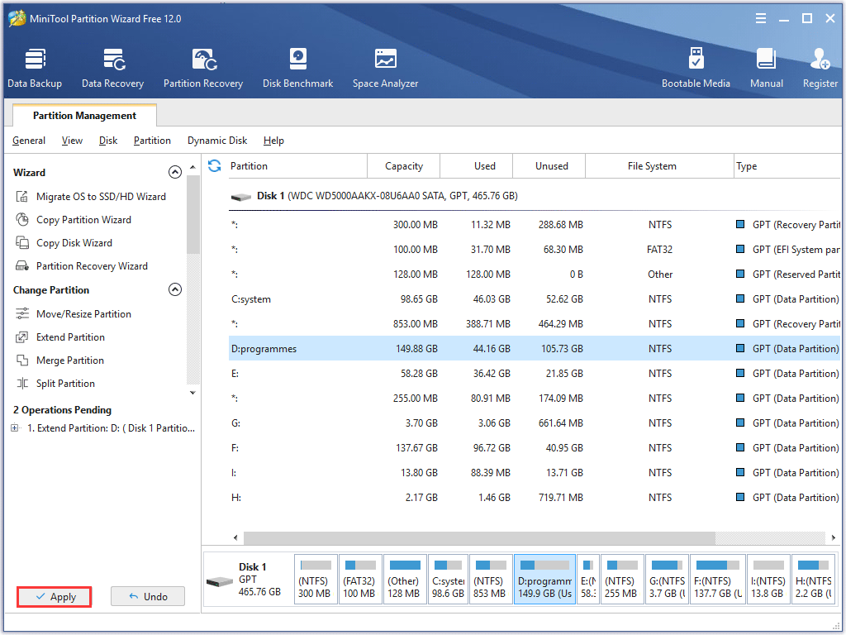Screen dimensions: 846x635
Task: Open the View menu
Action: coord(72,141)
